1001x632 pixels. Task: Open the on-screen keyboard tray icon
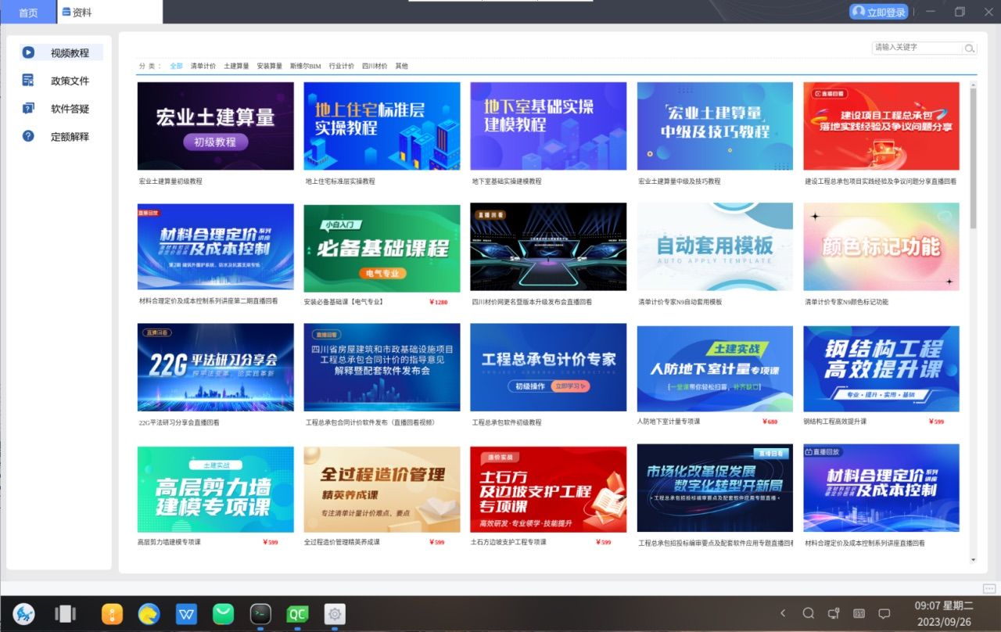859,613
